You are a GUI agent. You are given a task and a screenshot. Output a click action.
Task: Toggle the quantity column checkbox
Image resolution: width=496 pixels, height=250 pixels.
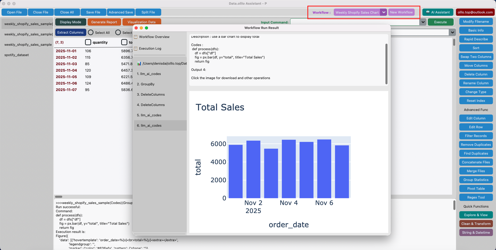pyautogui.click(x=88, y=42)
